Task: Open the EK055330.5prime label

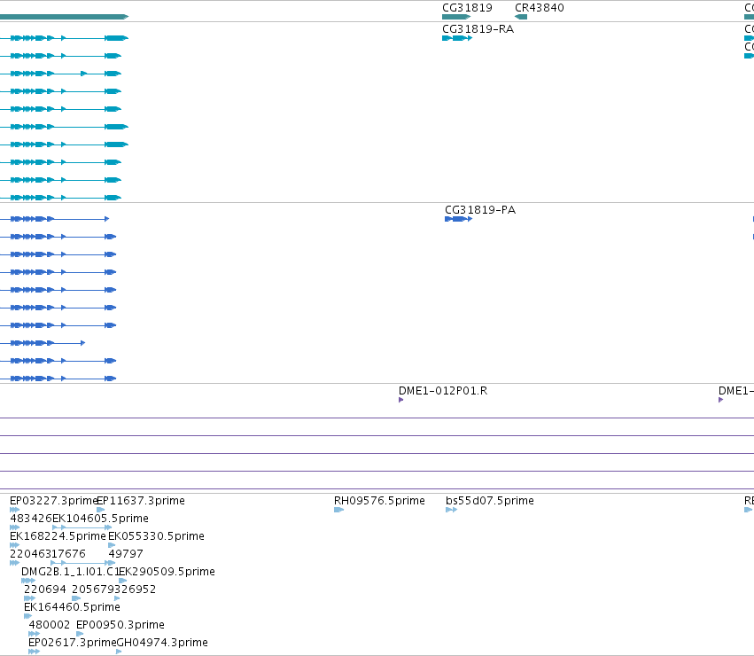Action: point(156,536)
